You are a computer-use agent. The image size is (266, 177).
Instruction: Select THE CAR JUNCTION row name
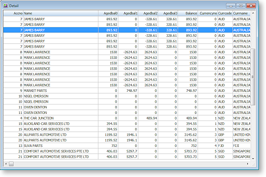61,118
